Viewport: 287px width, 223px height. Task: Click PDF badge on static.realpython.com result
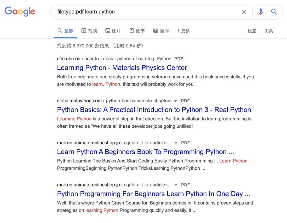[x=185, y=101]
